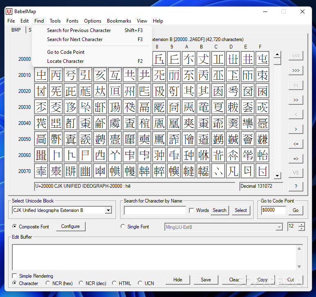Click Edit Buffer scrollbar up arrow

(299, 249)
